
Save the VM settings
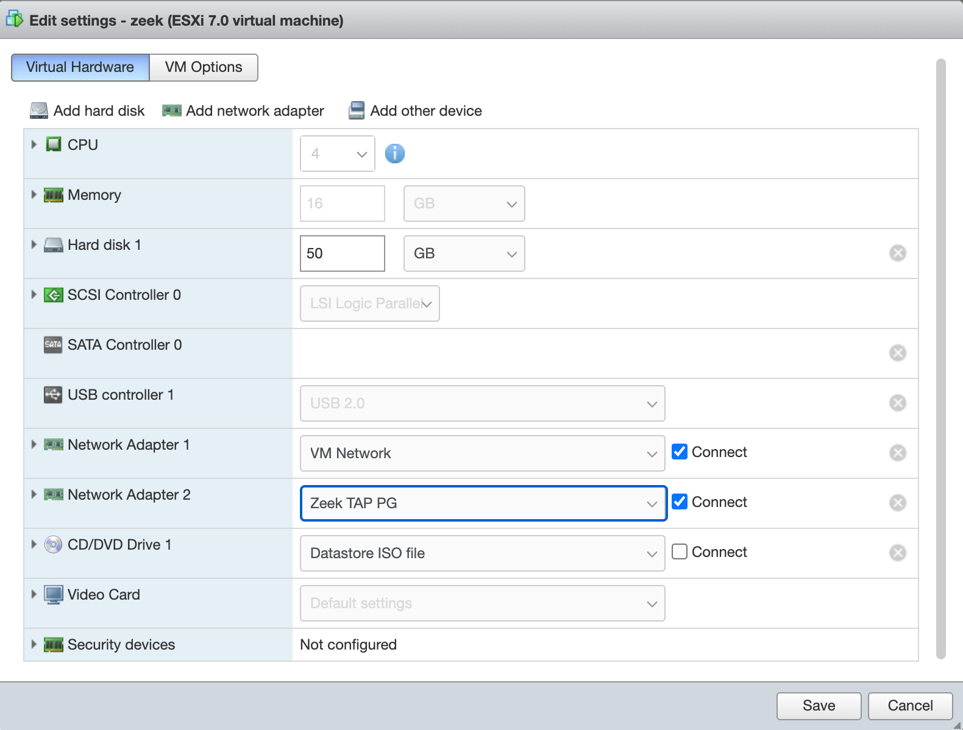click(x=819, y=706)
